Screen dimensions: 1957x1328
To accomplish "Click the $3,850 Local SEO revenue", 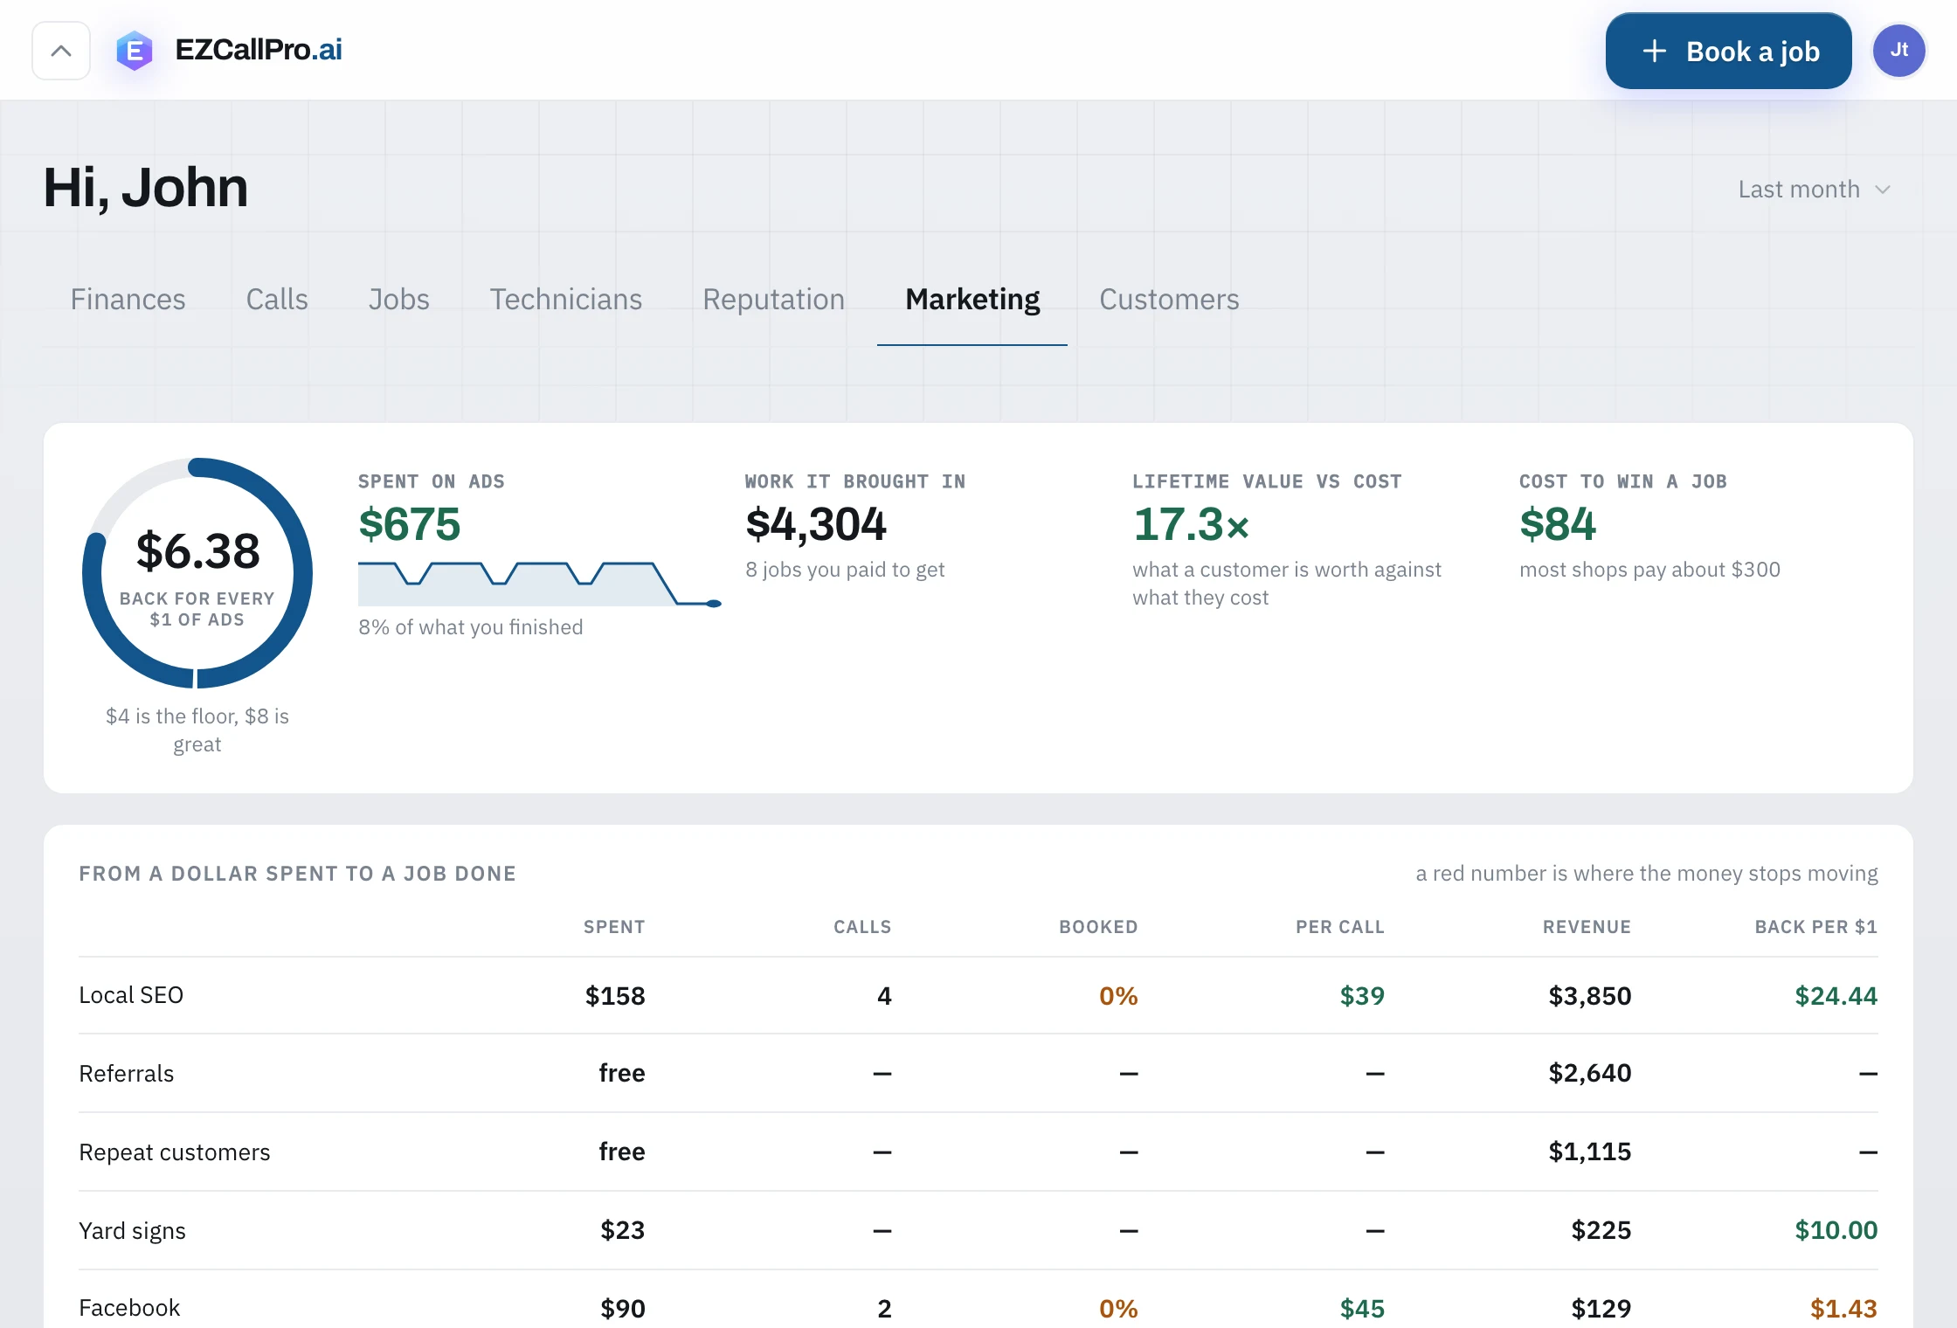I will point(1589,995).
